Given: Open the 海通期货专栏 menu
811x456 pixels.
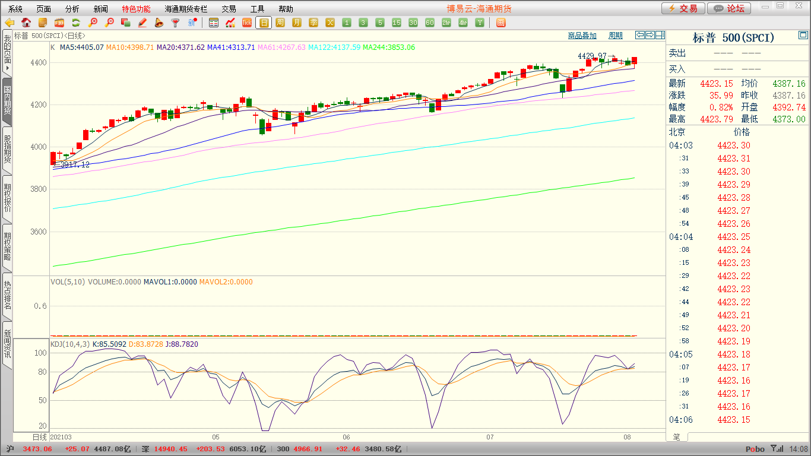Looking at the screenshot, I should 186,9.
